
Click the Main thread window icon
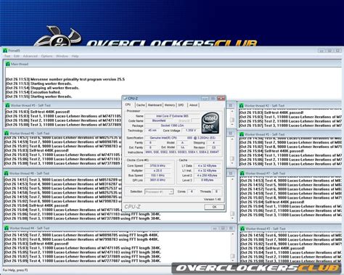pyautogui.click(x=8, y=64)
